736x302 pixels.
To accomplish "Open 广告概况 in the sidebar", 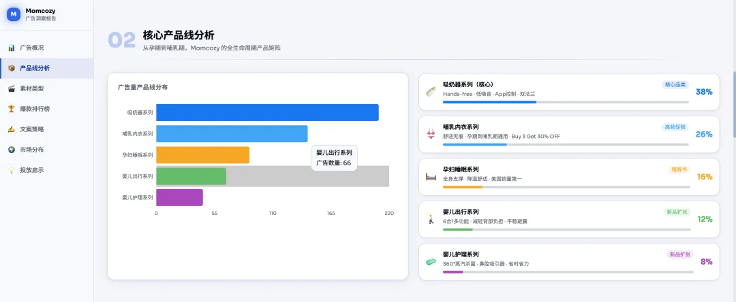I will point(47,48).
